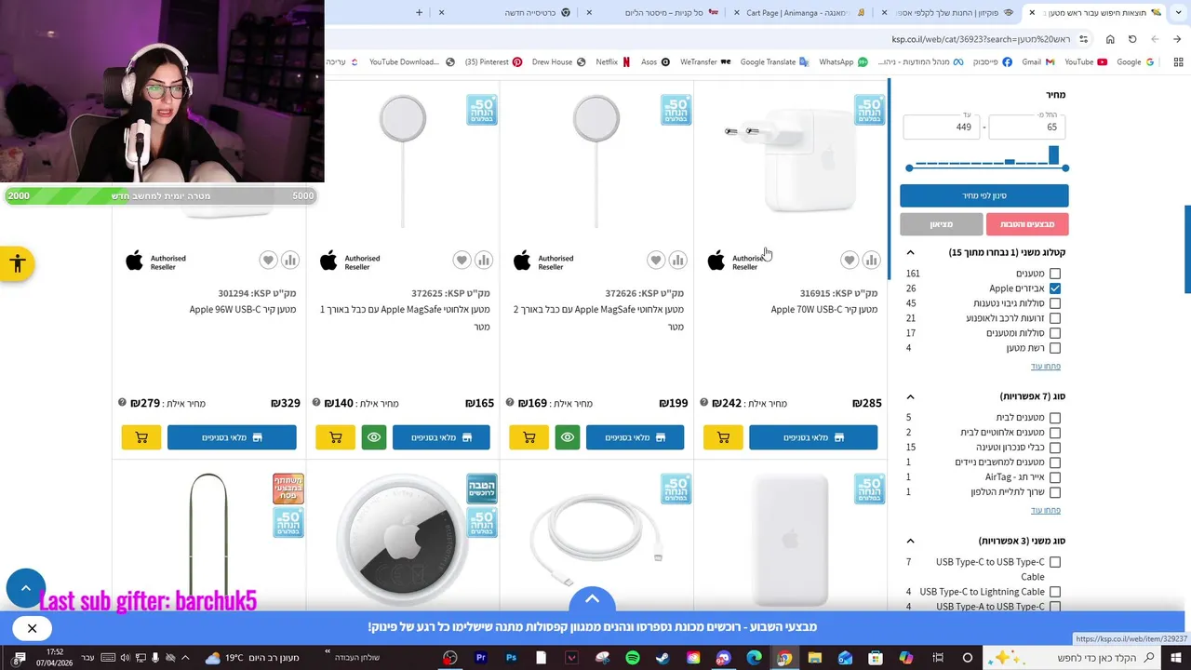1191x670 pixels.
Task: Click the left handle of the price slider
Action: click(909, 167)
